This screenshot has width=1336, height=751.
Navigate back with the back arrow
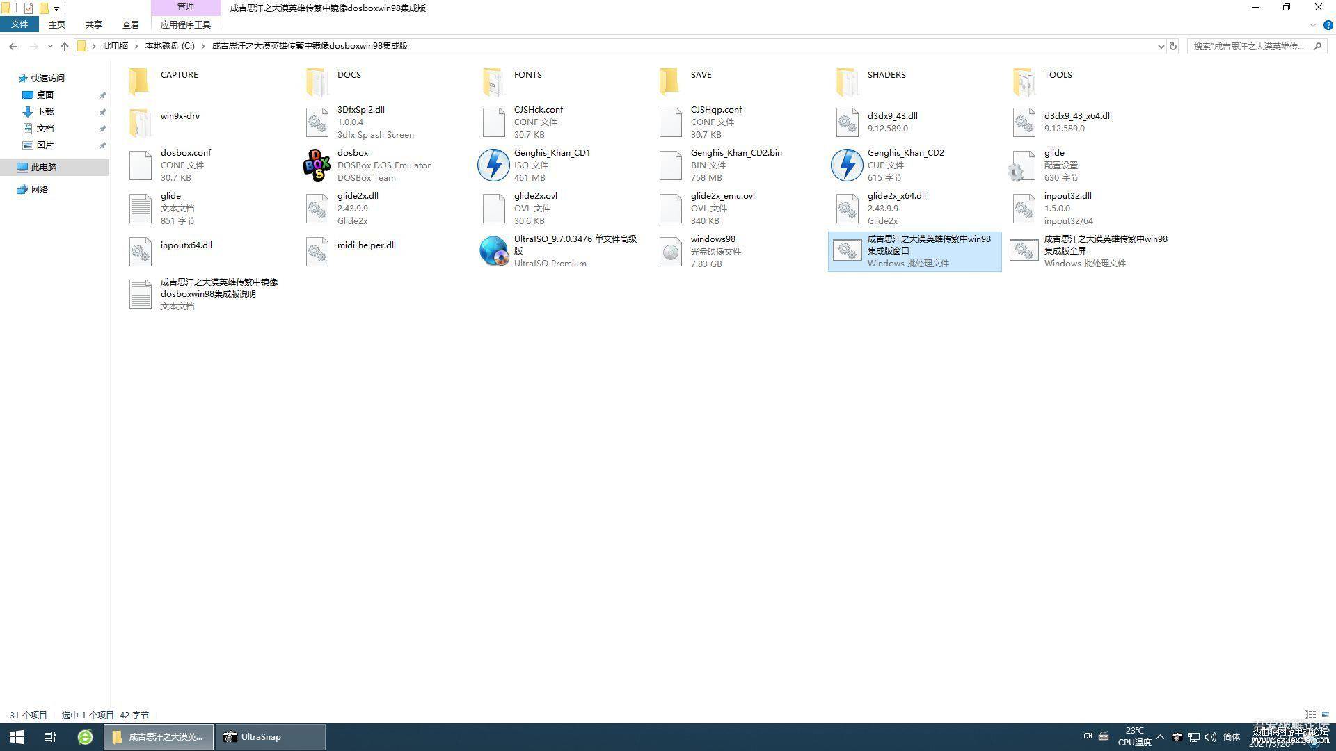[x=13, y=46]
